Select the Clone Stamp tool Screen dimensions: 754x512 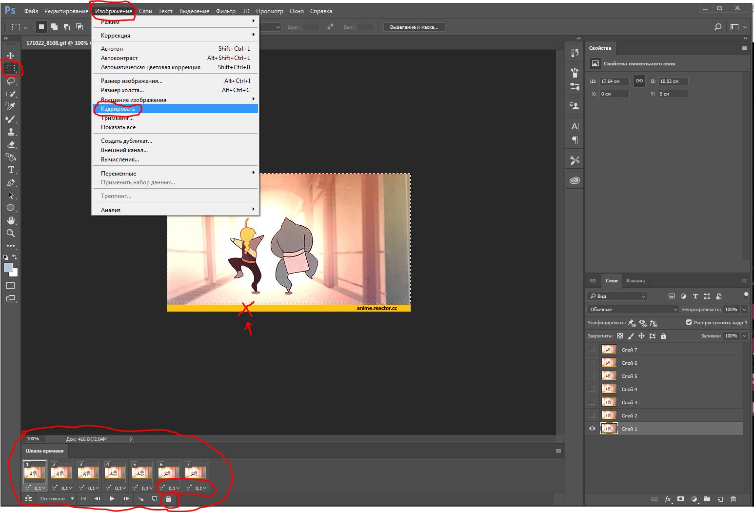point(11,132)
